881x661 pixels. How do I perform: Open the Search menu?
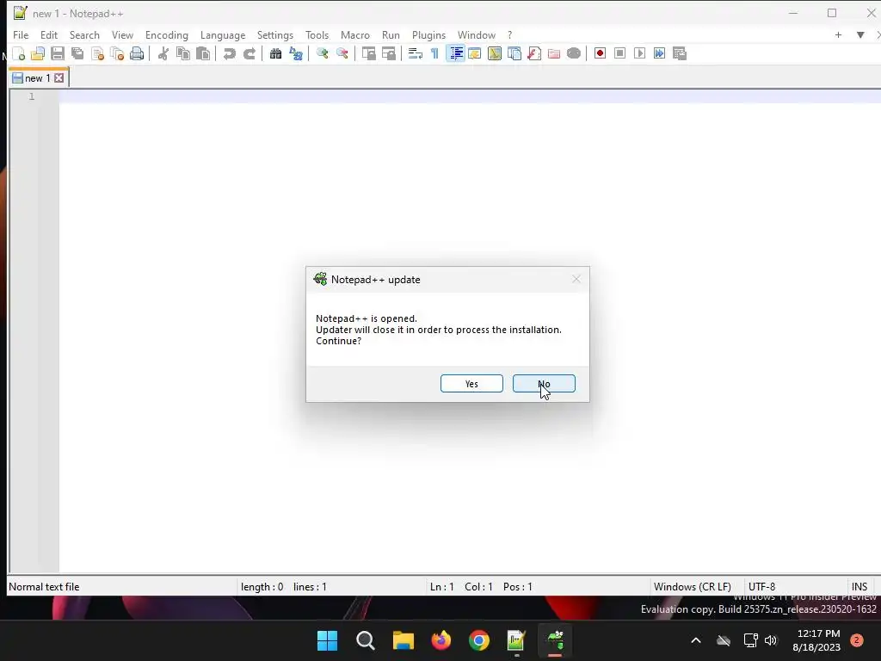(84, 34)
